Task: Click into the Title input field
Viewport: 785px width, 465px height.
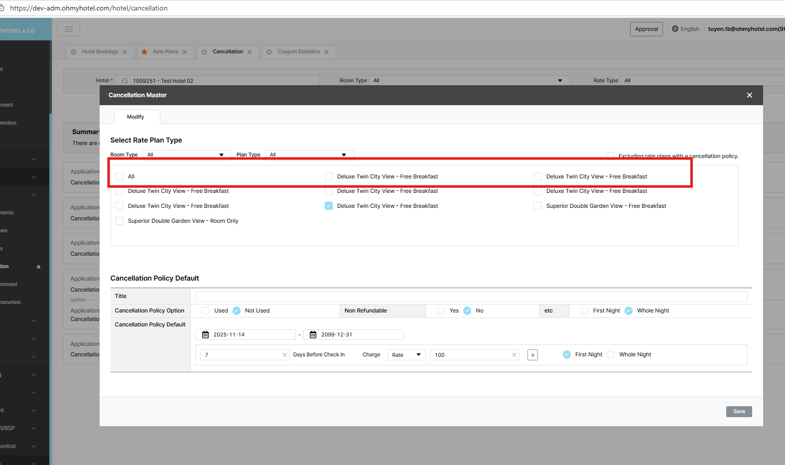Action: [471, 296]
